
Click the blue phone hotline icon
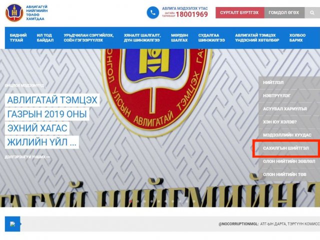pyautogui.click(x=153, y=12)
